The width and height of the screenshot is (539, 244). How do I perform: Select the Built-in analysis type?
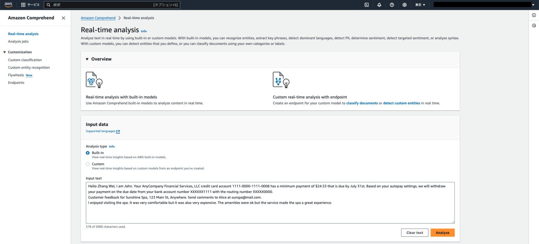pyautogui.click(x=87, y=153)
